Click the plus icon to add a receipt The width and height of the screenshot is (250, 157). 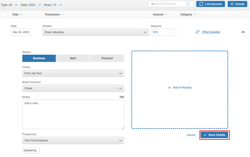tap(169, 88)
